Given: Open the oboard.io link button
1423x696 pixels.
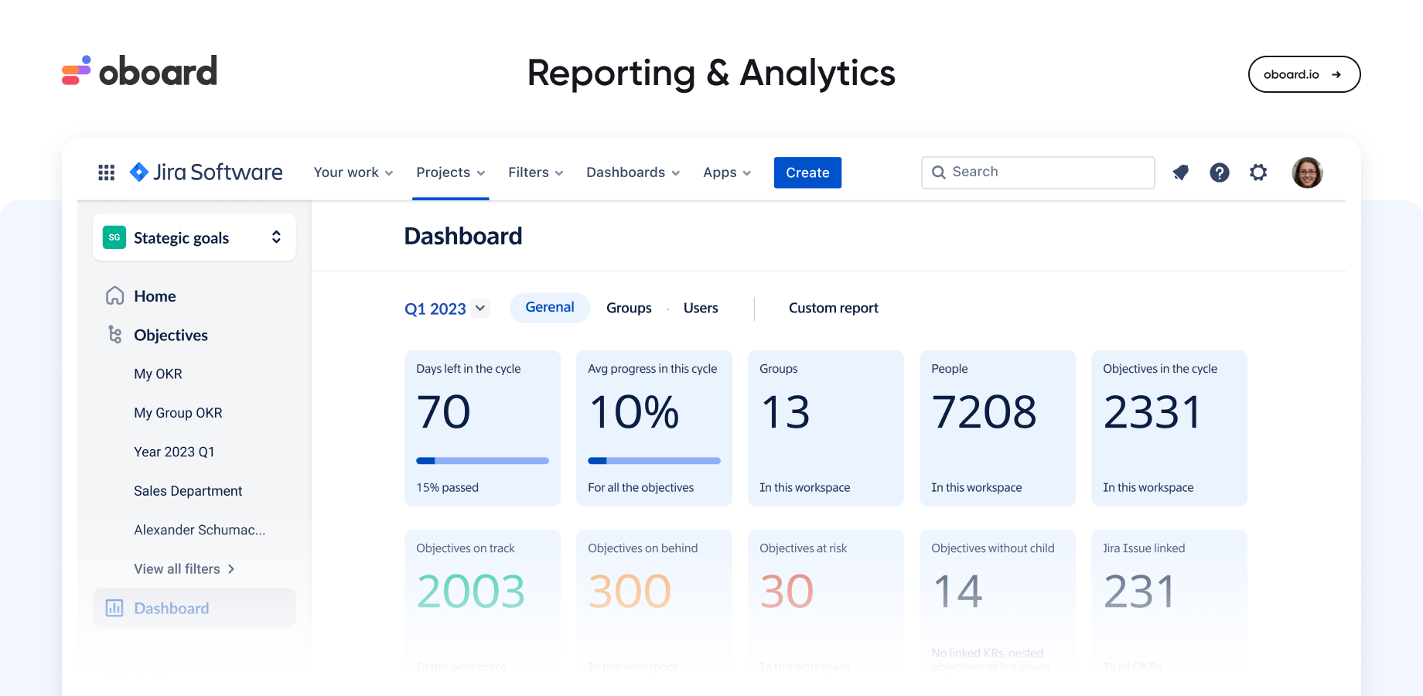Looking at the screenshot, I should [1304, 74].
